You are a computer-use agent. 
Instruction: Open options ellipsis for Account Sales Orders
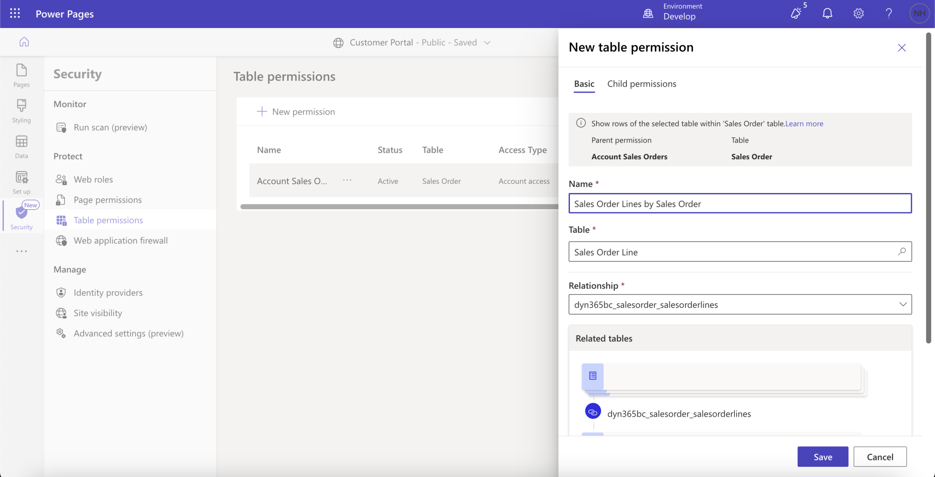coord(347,180)
